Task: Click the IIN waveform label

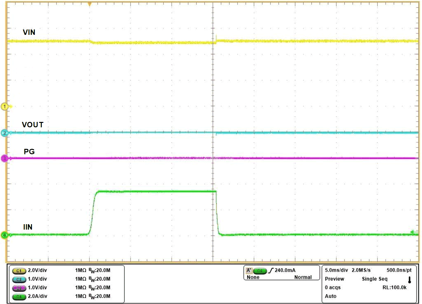Action: 28,227
